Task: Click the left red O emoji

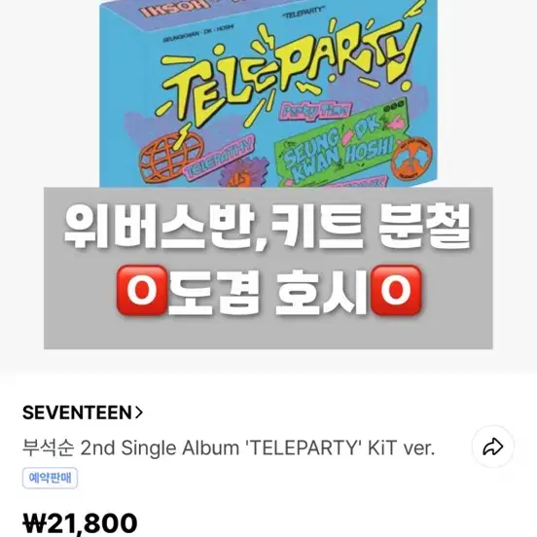Action: click(142, 290)
